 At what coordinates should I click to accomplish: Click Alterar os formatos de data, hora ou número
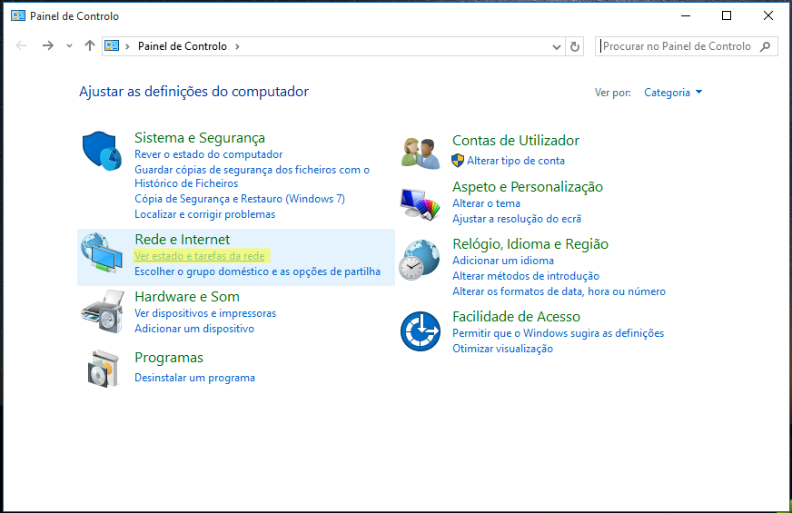point(559,291)
